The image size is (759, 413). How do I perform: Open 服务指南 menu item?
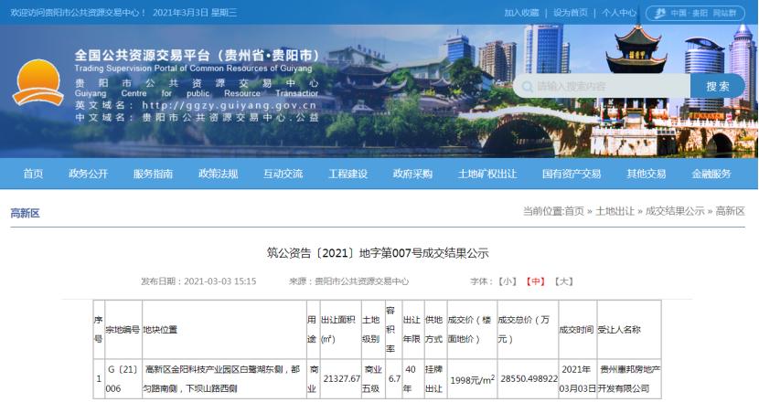(153, 174)
